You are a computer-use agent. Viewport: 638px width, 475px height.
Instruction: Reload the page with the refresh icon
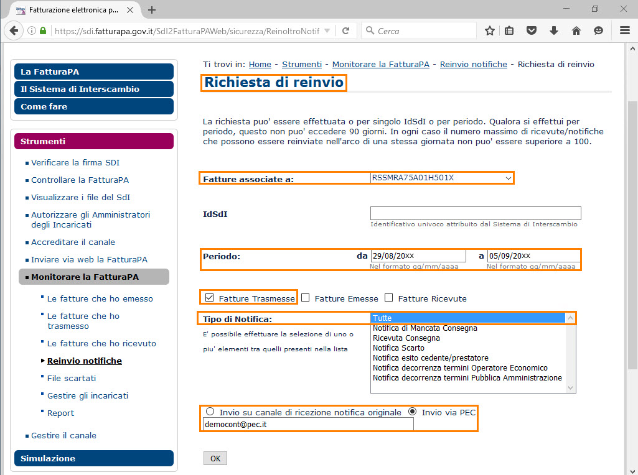pos(346,30)
